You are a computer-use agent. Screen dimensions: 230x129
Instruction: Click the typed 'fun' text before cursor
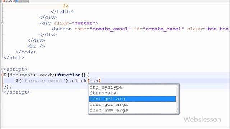point(94,81)
